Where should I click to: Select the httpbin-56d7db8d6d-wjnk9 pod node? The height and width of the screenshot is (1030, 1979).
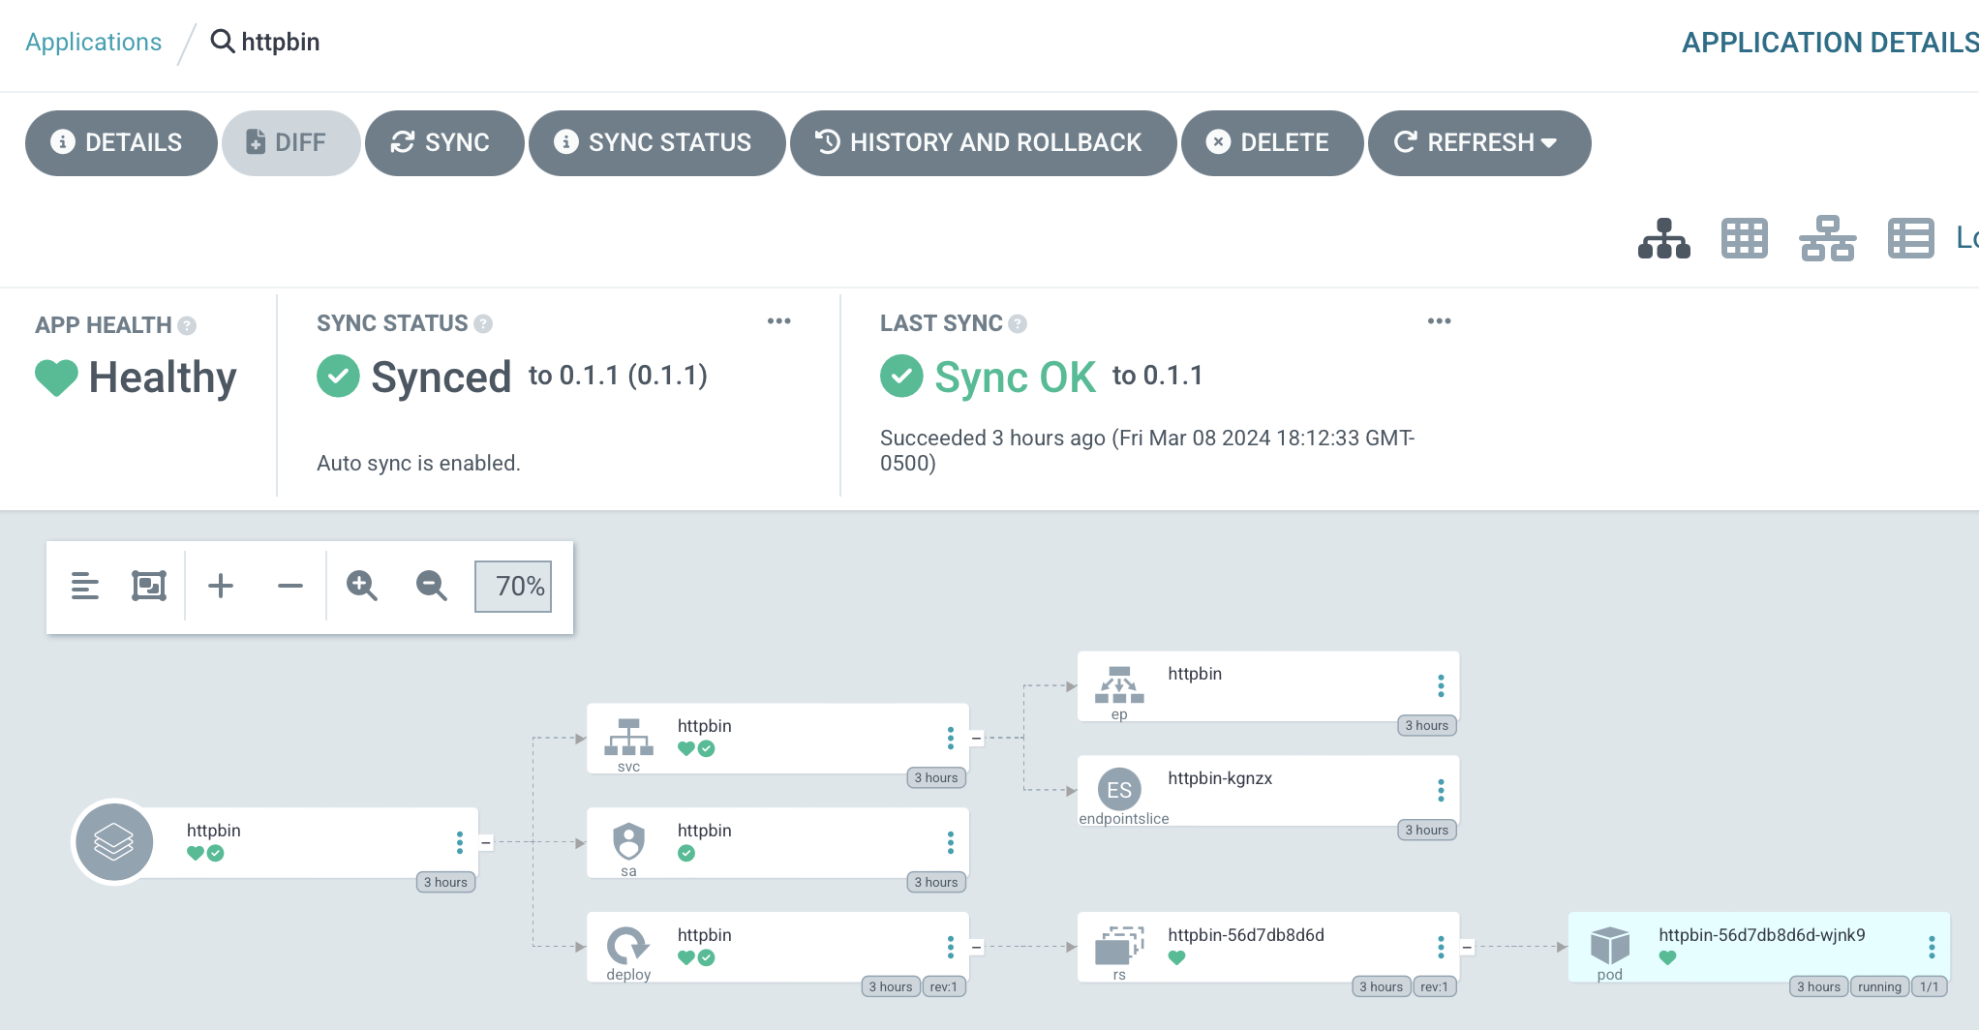[x=1759, y=948]
